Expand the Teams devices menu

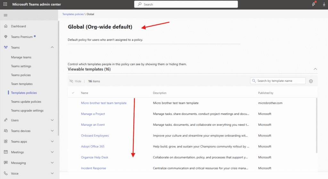pos(52,131)
